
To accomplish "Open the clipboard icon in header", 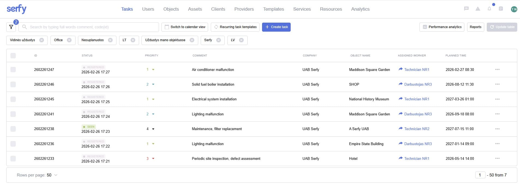I will coord(501,9).
